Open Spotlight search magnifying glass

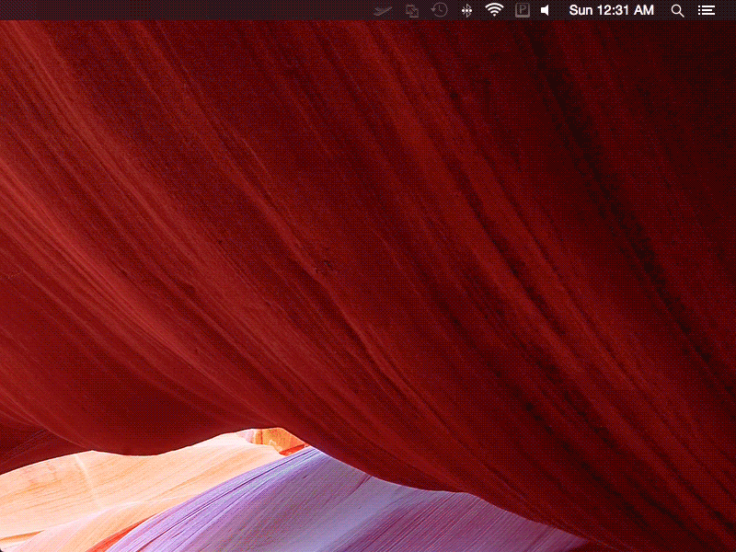click(x=678, y=10)
